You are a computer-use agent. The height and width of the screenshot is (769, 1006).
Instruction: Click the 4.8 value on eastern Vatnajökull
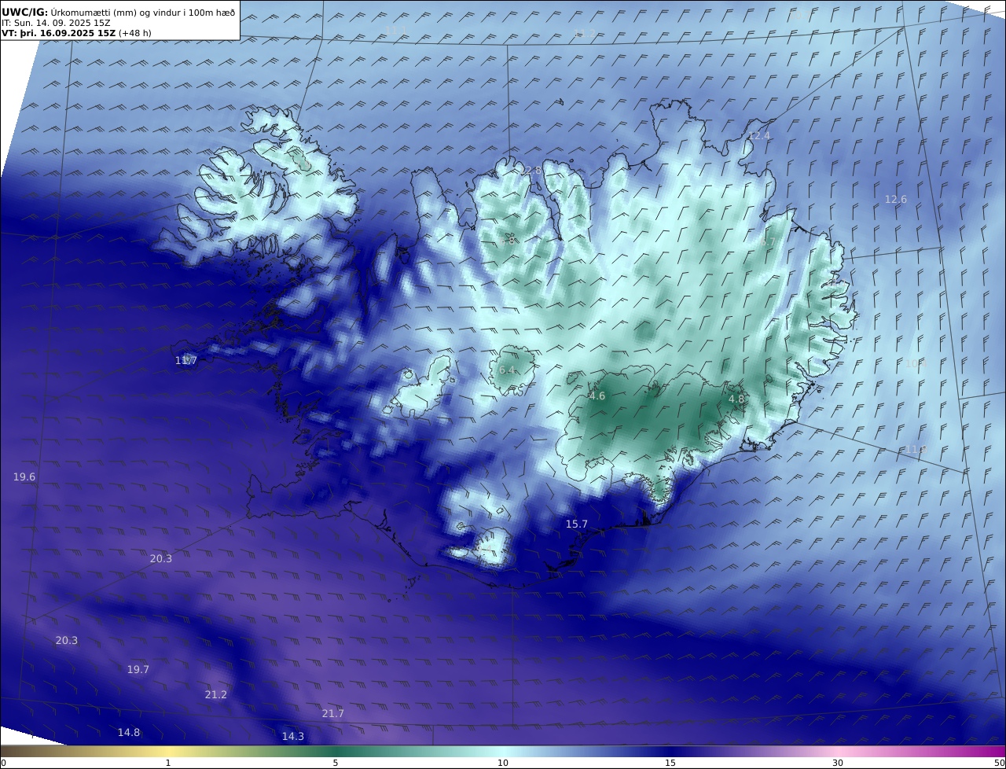tap(736, 399)
